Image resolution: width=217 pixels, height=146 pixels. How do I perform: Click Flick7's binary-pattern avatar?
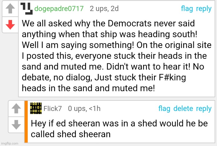click(36, 108)
